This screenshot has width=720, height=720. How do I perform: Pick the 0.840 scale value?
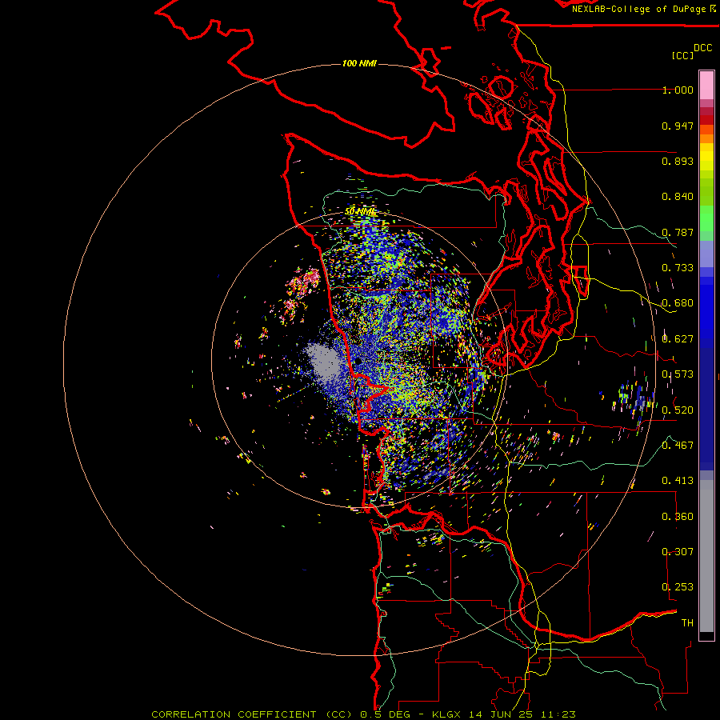pos(678,197)
